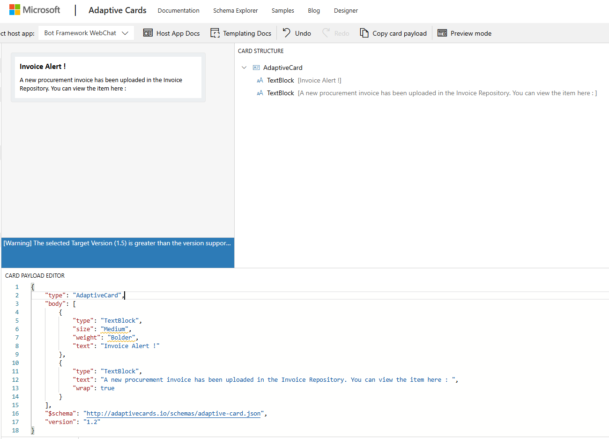Open the adaptive-card.json schema URL
Viewport: 609px width, 439px height.
pyautogui.click(x=173, y=413)
